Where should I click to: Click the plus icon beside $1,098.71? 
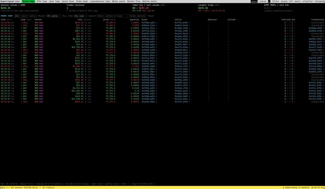click(x=86, y=66)
